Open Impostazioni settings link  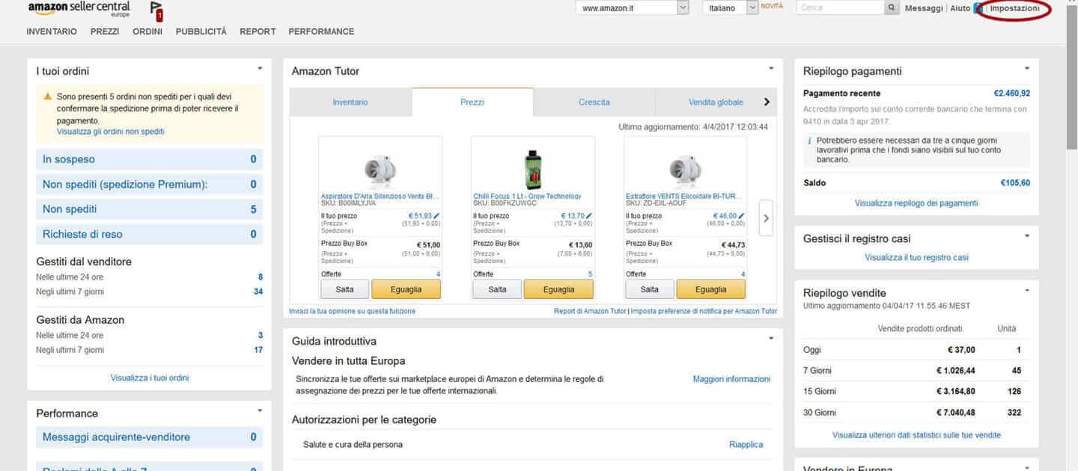(1014, 8)
